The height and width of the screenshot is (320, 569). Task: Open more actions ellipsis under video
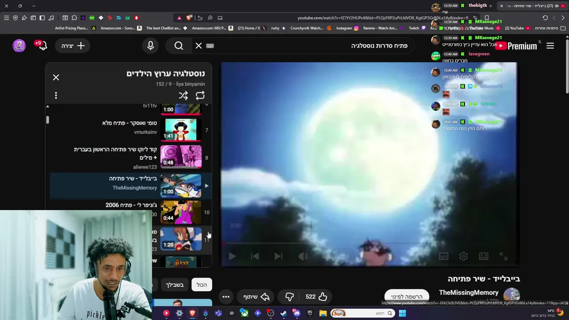point(226,296)
